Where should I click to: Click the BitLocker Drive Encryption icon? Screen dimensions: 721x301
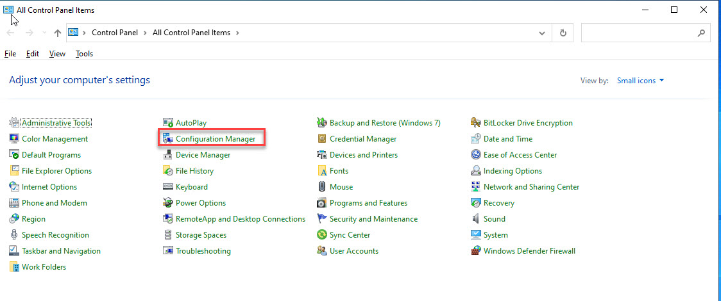tap(476, 123)
